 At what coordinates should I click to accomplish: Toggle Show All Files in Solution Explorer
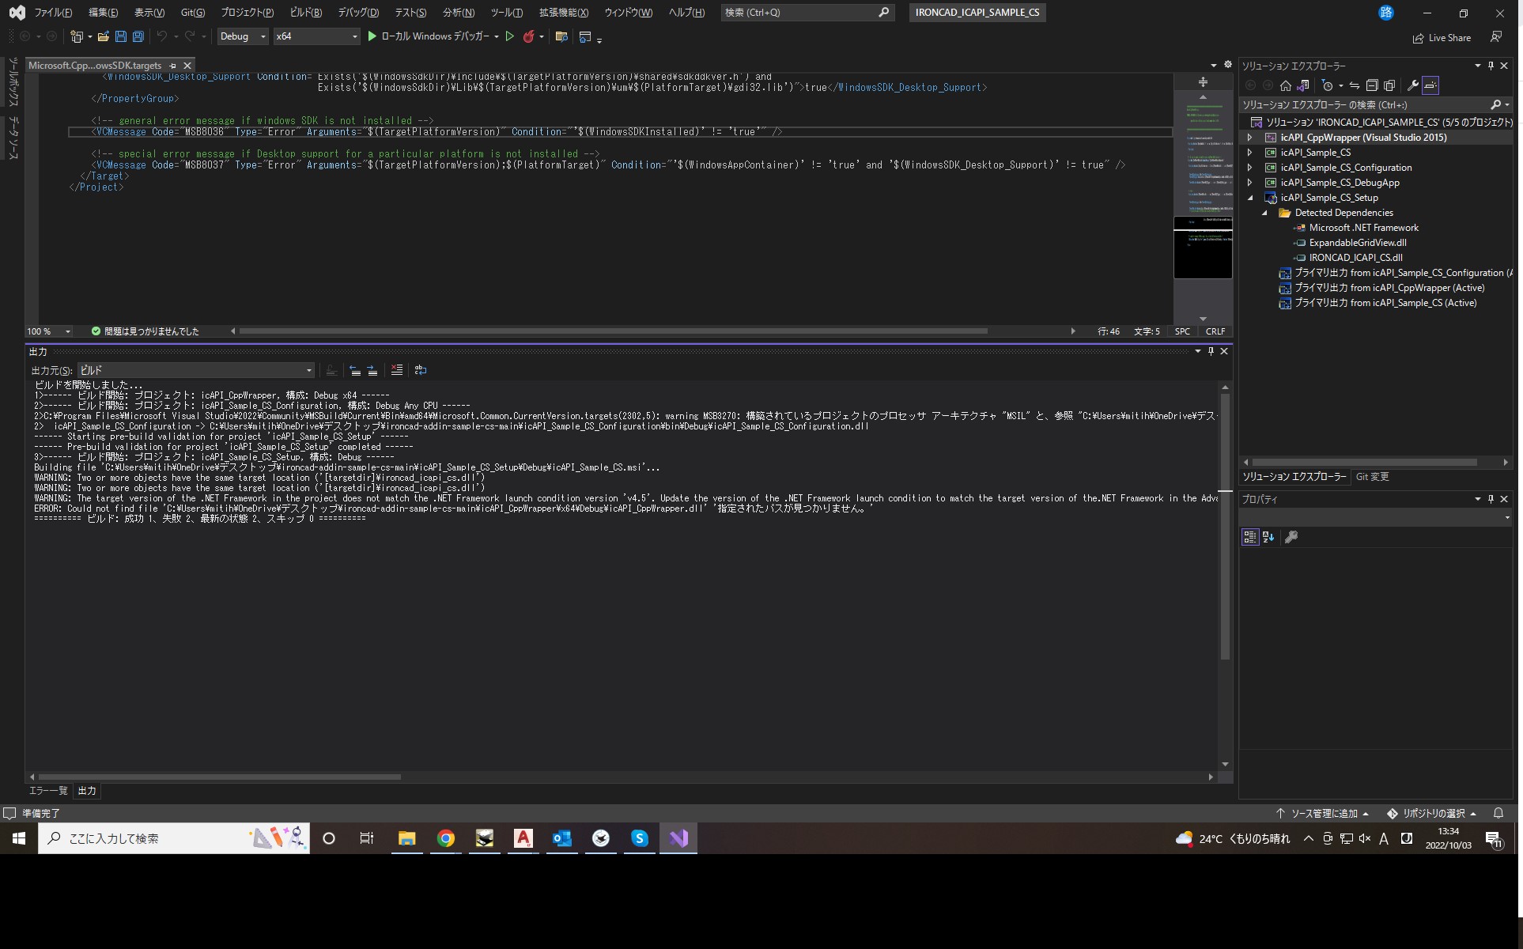[1389, 85]
